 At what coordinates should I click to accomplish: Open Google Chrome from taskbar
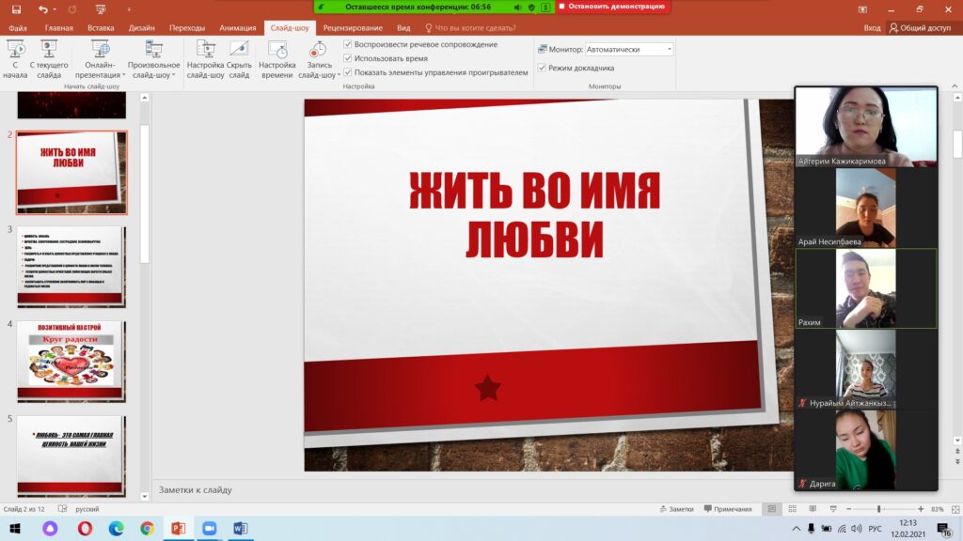coord(147,528)
